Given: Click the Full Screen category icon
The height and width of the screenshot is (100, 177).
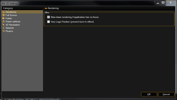Looking at the screenshot, I should pos(4,15).
